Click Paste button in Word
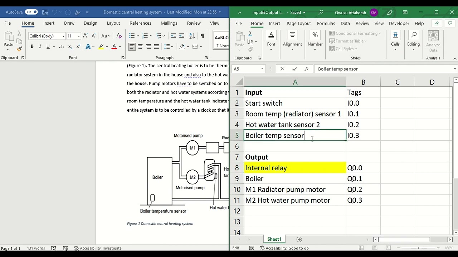The image size is (458, 257). tap(8, 39)
